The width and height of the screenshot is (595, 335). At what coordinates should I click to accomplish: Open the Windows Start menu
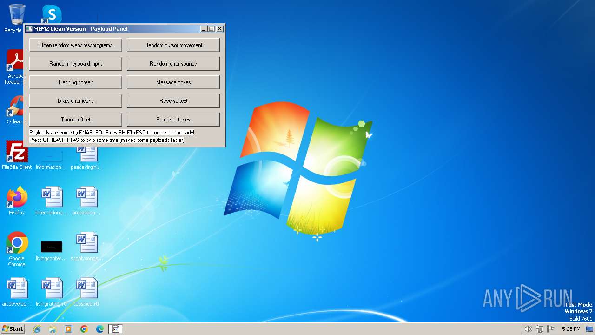click(13, 329)
